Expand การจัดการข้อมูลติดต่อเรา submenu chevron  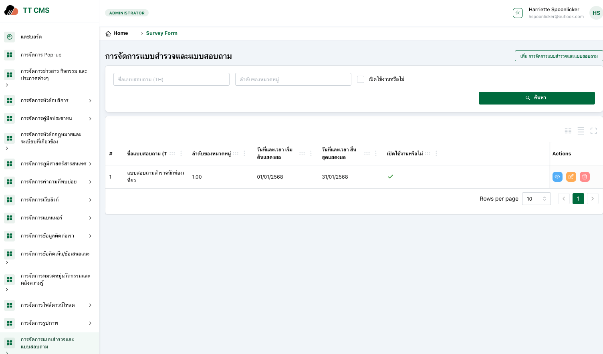pyautogui.click(x=90, y=236)
